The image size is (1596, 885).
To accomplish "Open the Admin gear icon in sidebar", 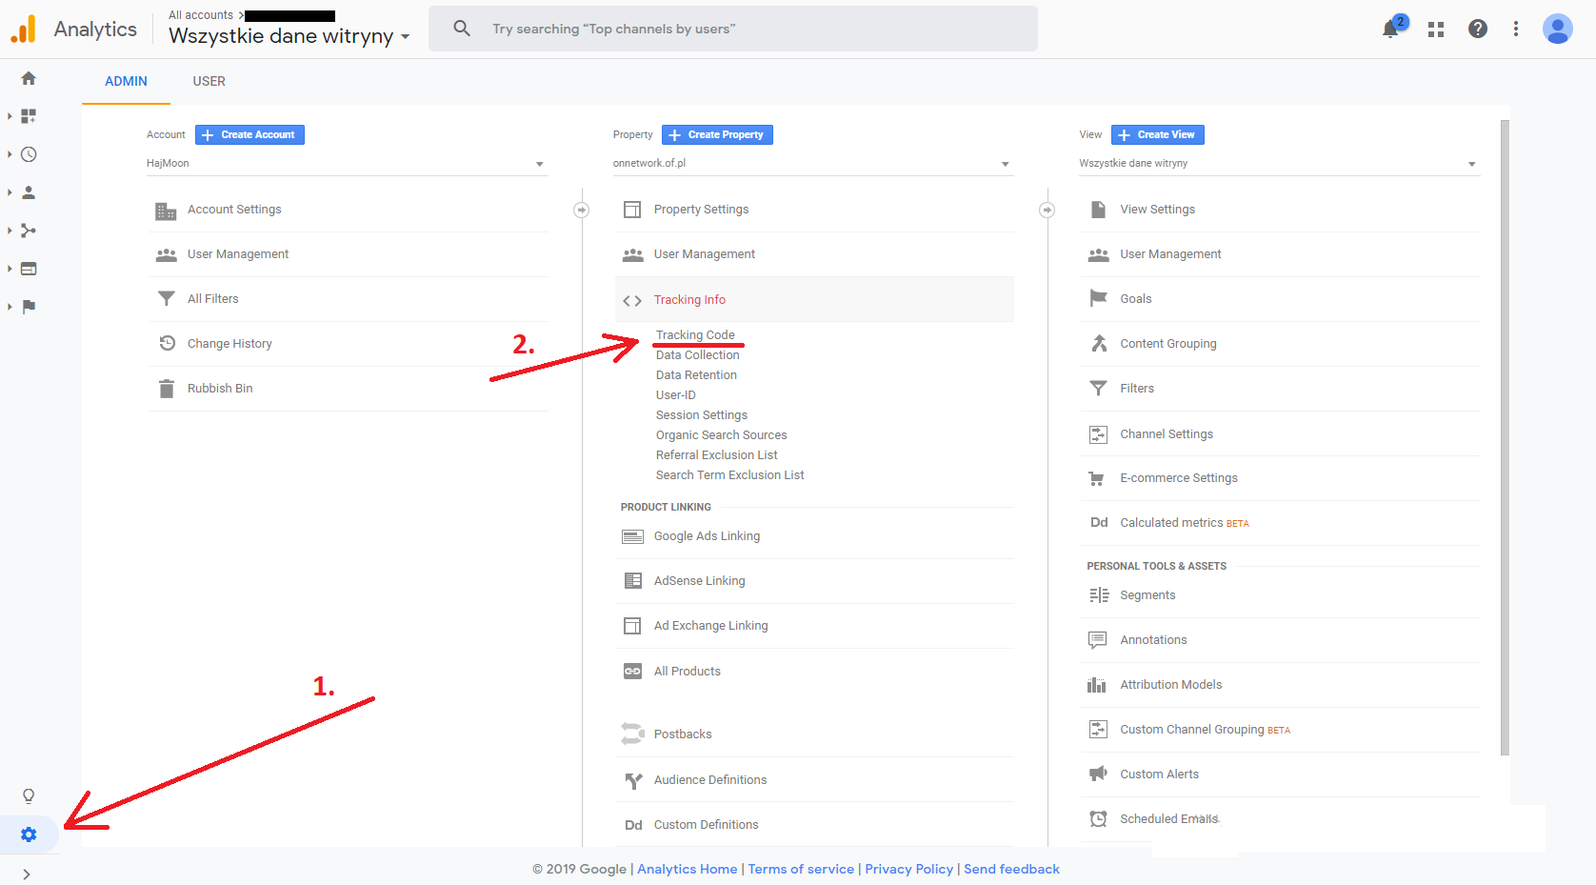I will click(29, 835).
